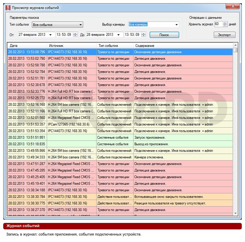Decrease the Хранить журнал days spinner
Screen dimensions: 245x242
pyautogui.click(x=225, y=26)
